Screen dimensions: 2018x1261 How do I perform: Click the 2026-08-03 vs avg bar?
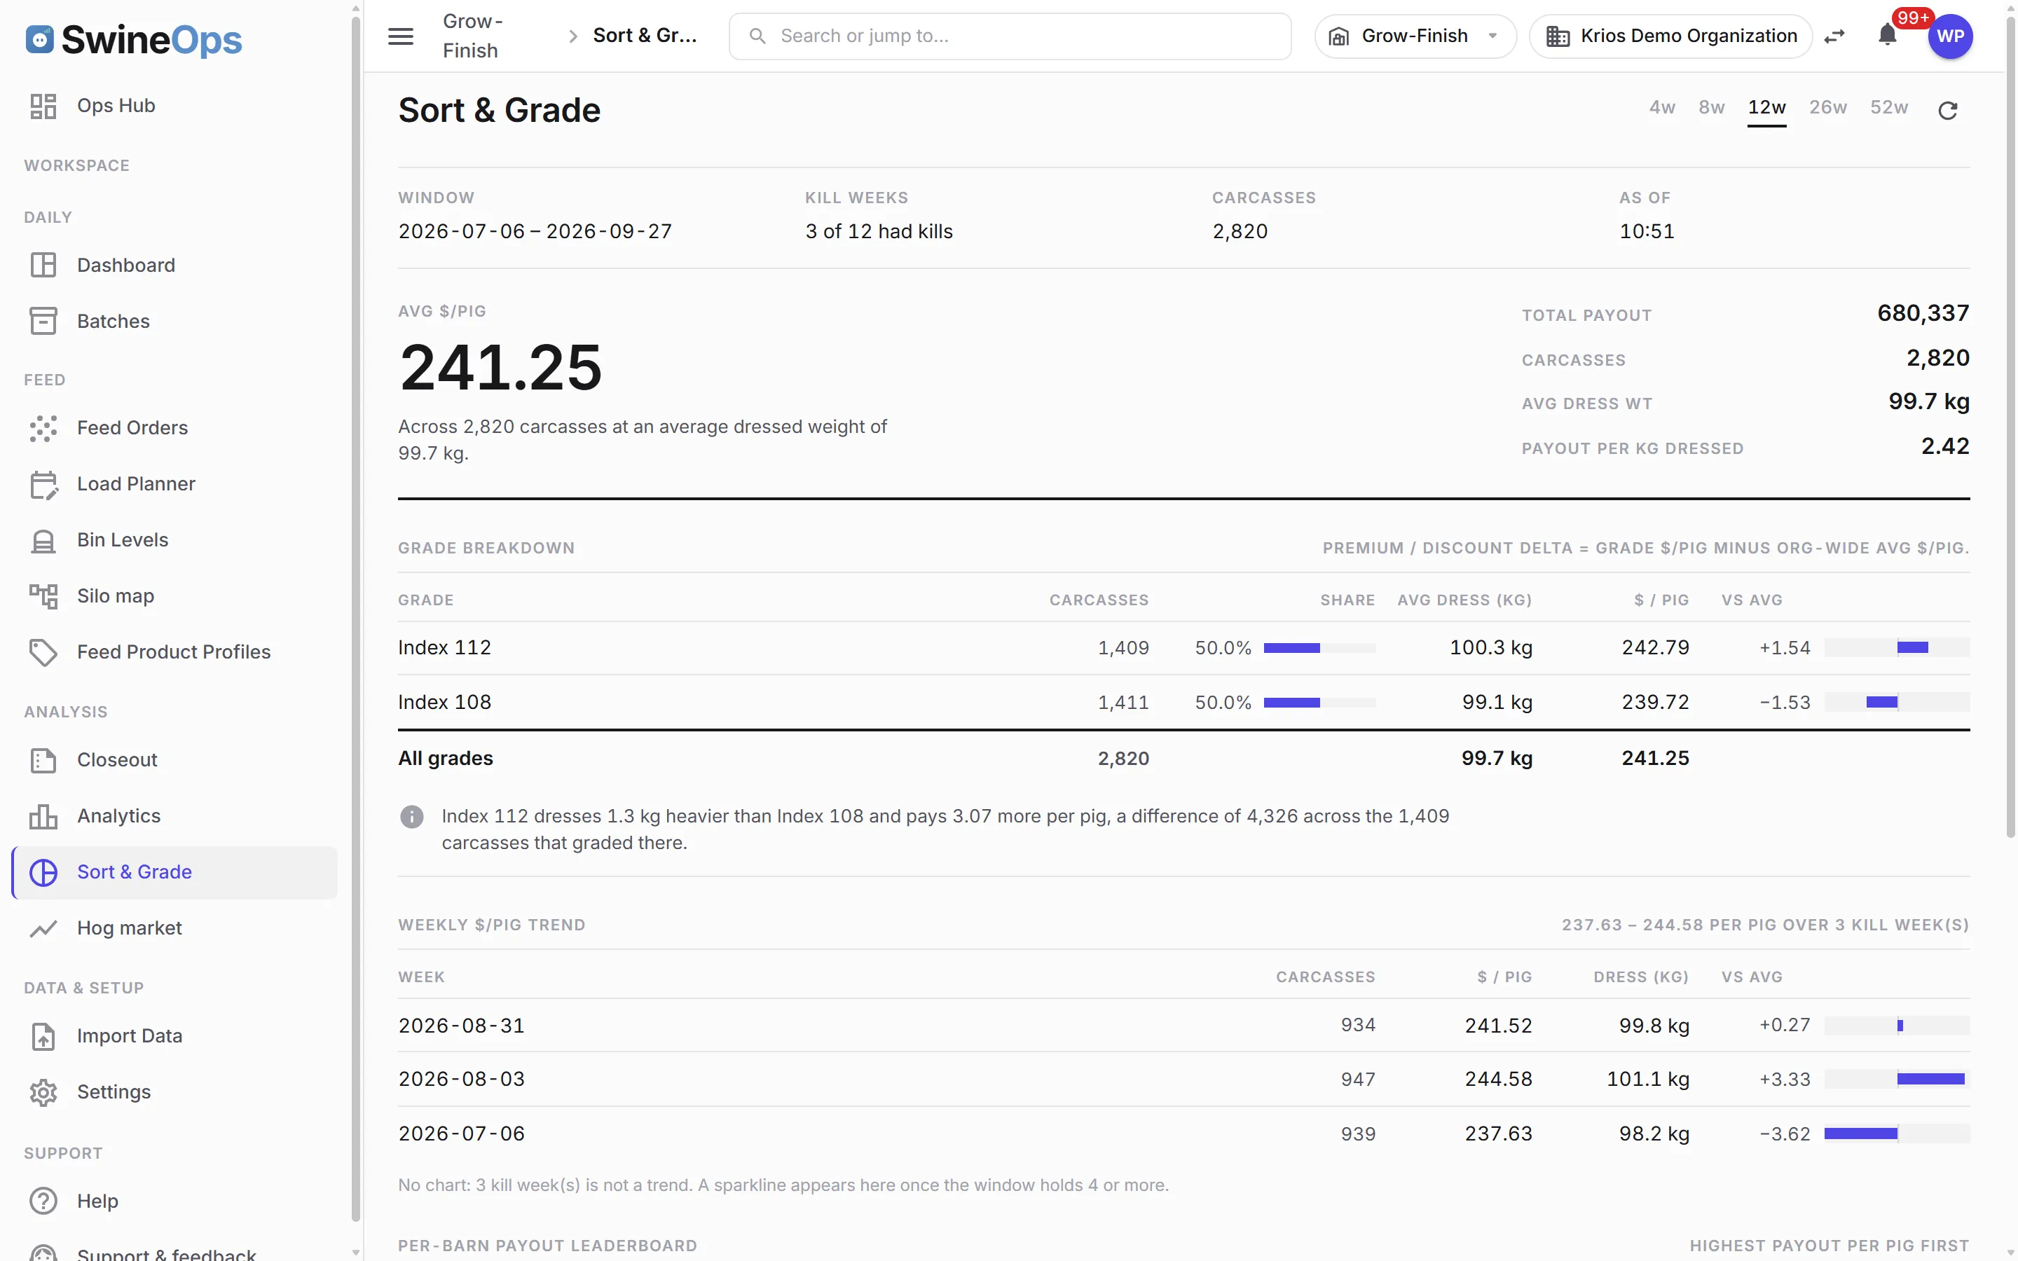[x=1896, y=1079]
